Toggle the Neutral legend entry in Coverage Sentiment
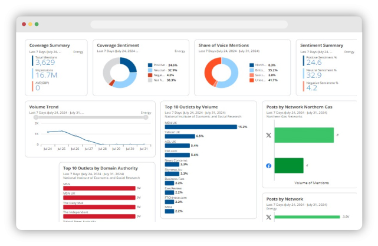 (150, 70)
